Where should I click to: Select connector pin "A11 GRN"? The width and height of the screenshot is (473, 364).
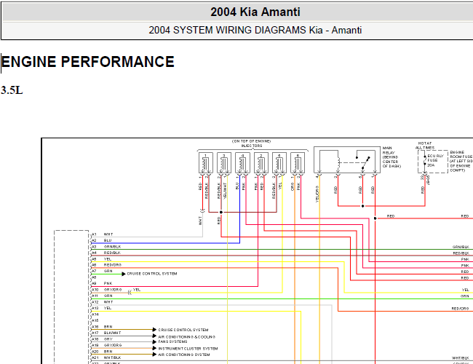tap(102, 296)
